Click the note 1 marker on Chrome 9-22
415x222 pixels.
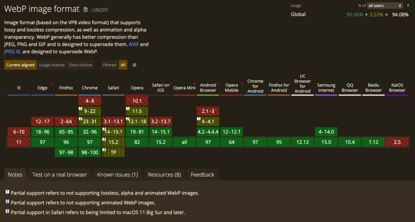coord(80,108)
